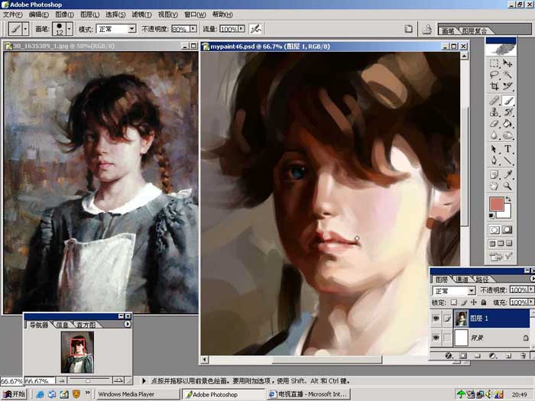535x401 pixels.
Task: Select the Blur tool
Action: tap(494, 135)
